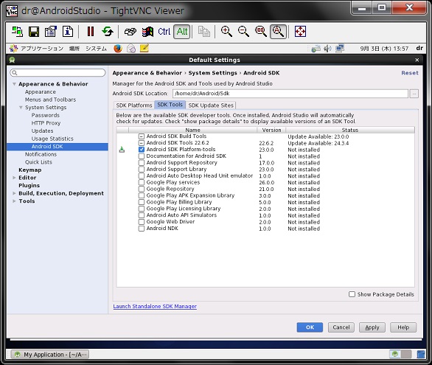Click the full screen toolbar icon
The height and width of the screenshot is (365, 432).
pyautogui.click(x=300, y=32)
